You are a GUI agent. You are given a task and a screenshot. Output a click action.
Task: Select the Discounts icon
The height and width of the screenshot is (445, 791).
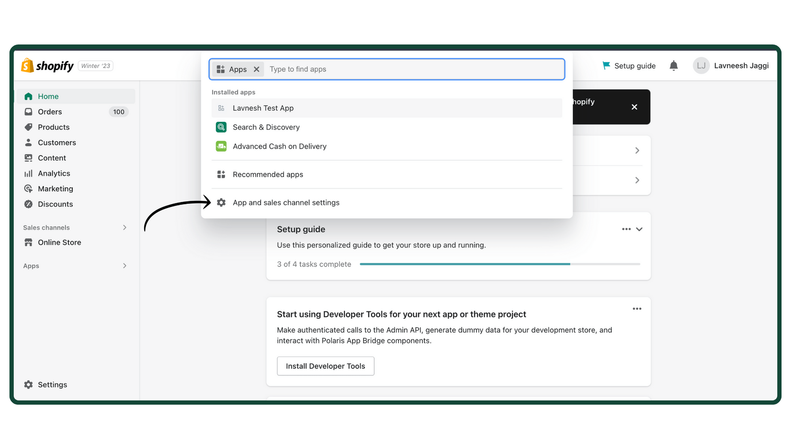pyautogui.click(x=28, y=204)
